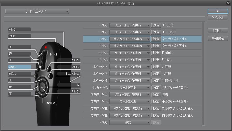Screen dimensions: 232x131
Task: Select the direction pad 左 label
Action: click(20, 87)
